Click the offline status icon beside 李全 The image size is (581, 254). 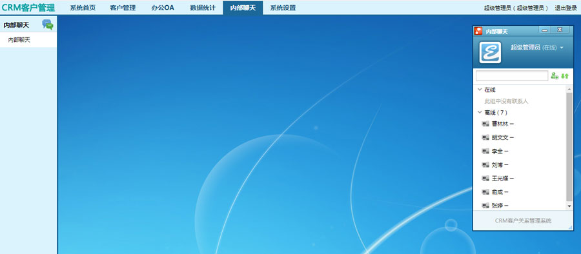485,151
